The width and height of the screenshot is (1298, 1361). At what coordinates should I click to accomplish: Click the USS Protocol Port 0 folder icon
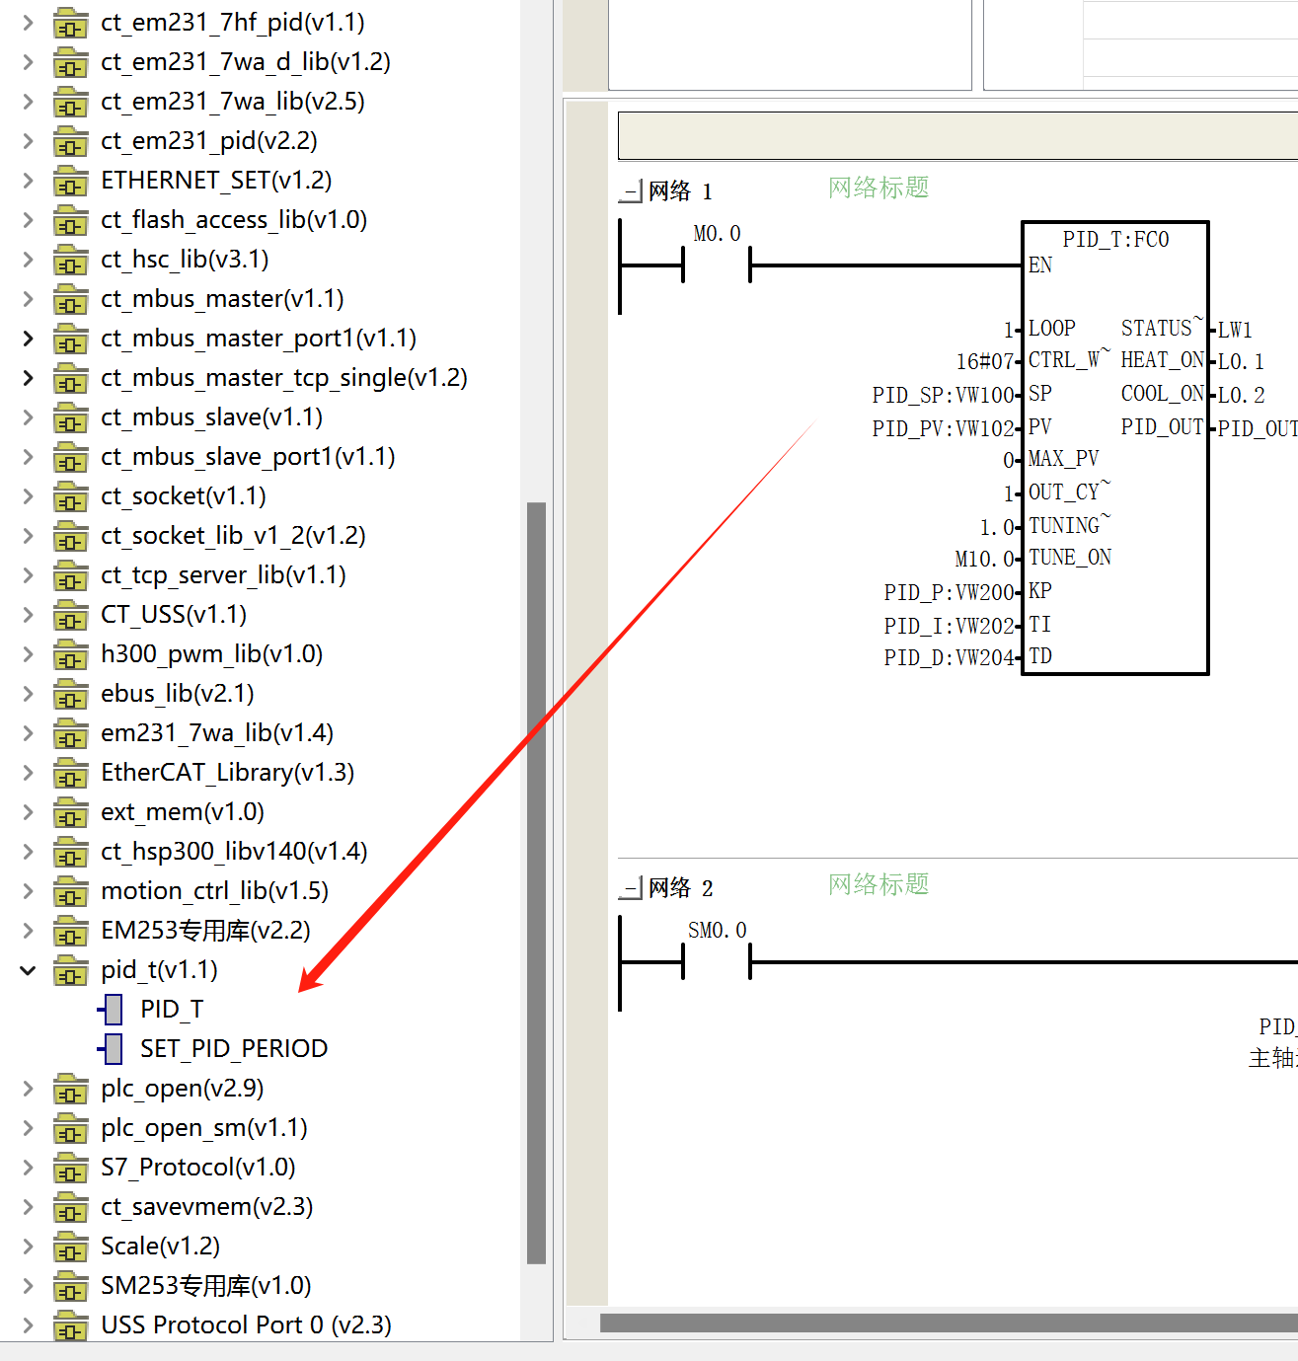tap(70, 1325)
